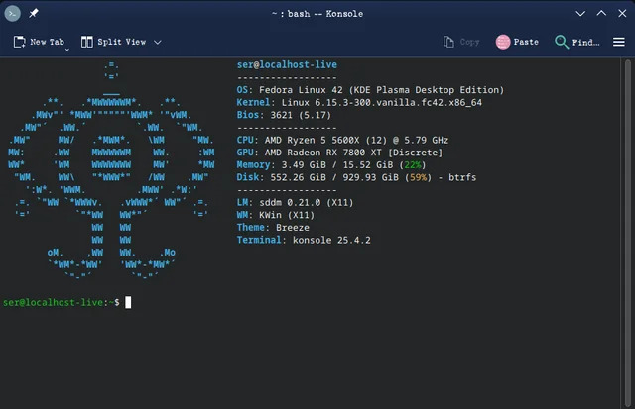Expand the New Tab dropdown arrow
The height and width of the screenshot is (409, 635).
(x=67, y=50)
